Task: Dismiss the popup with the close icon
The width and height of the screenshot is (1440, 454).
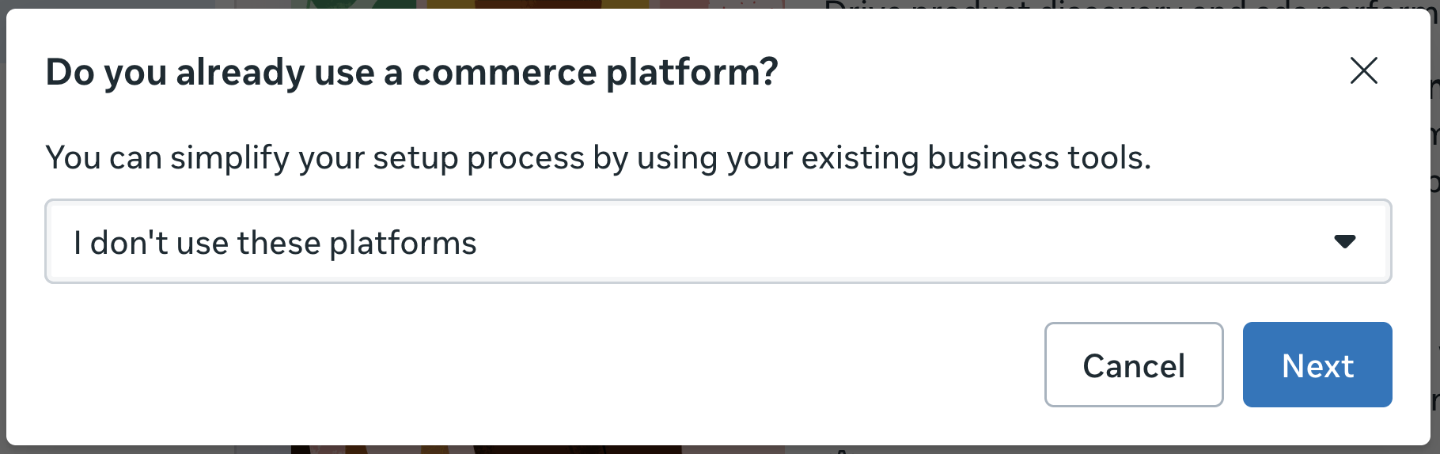Action: [x=1363, y=71]
